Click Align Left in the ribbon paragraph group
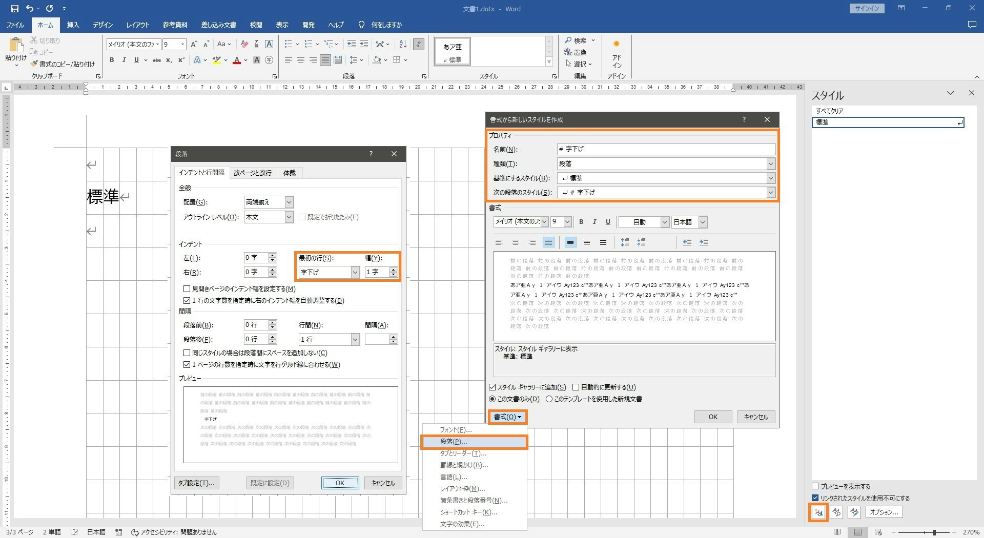The image size is (984, 538). coord(289,60)
